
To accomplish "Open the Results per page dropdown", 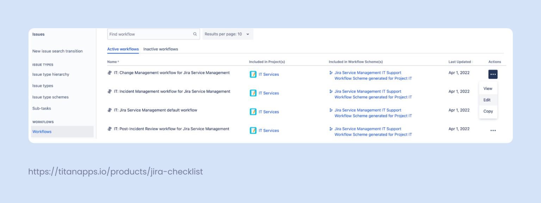I will tap(228, 34).
